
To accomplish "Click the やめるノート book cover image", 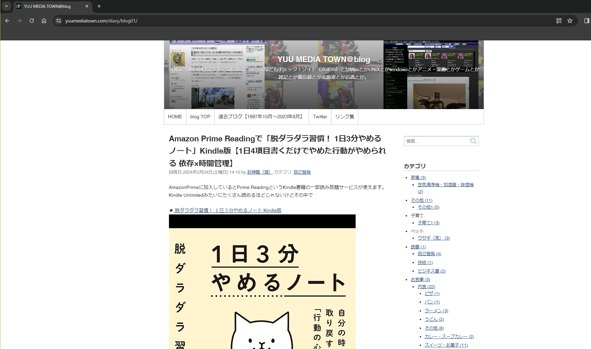I will coord(262,282).
